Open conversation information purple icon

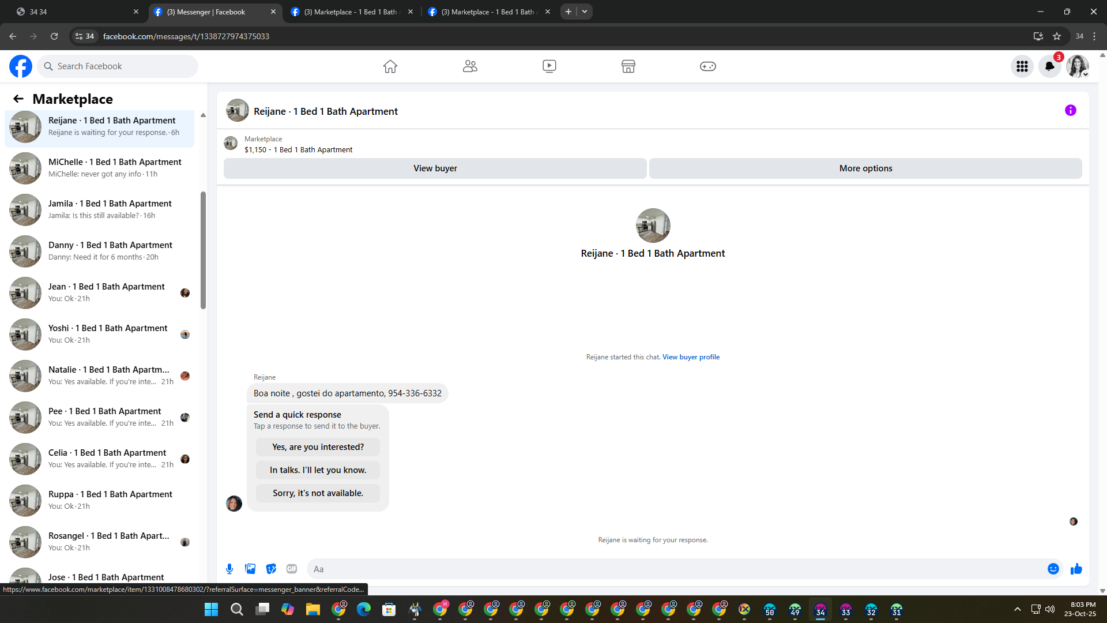pos(1070,110)
